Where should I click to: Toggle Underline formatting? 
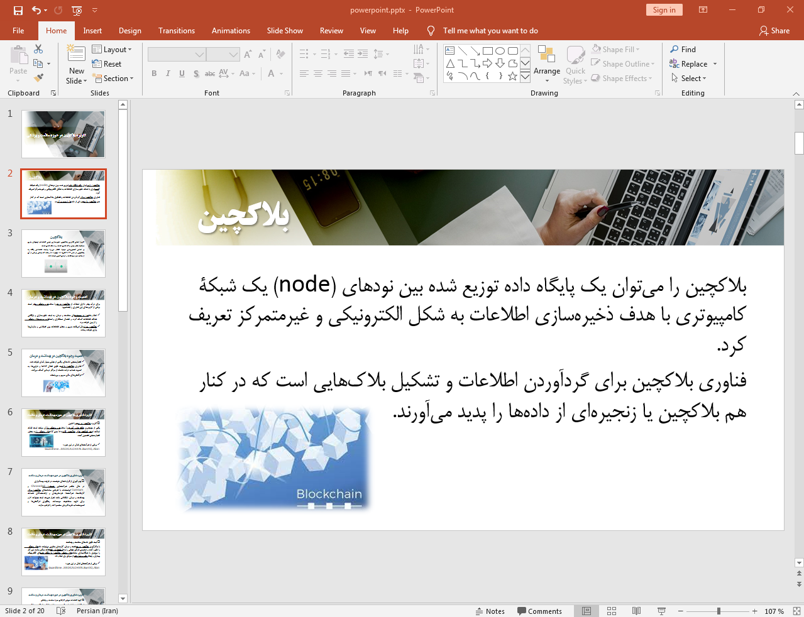click(x=182, y=74)
